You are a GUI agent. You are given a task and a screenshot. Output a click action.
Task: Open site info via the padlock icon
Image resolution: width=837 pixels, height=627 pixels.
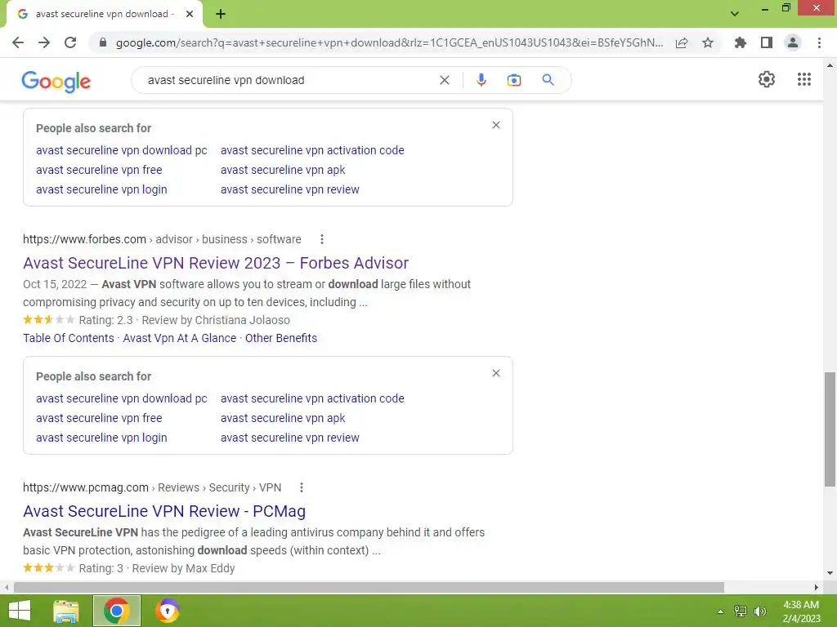click(103, 42)
